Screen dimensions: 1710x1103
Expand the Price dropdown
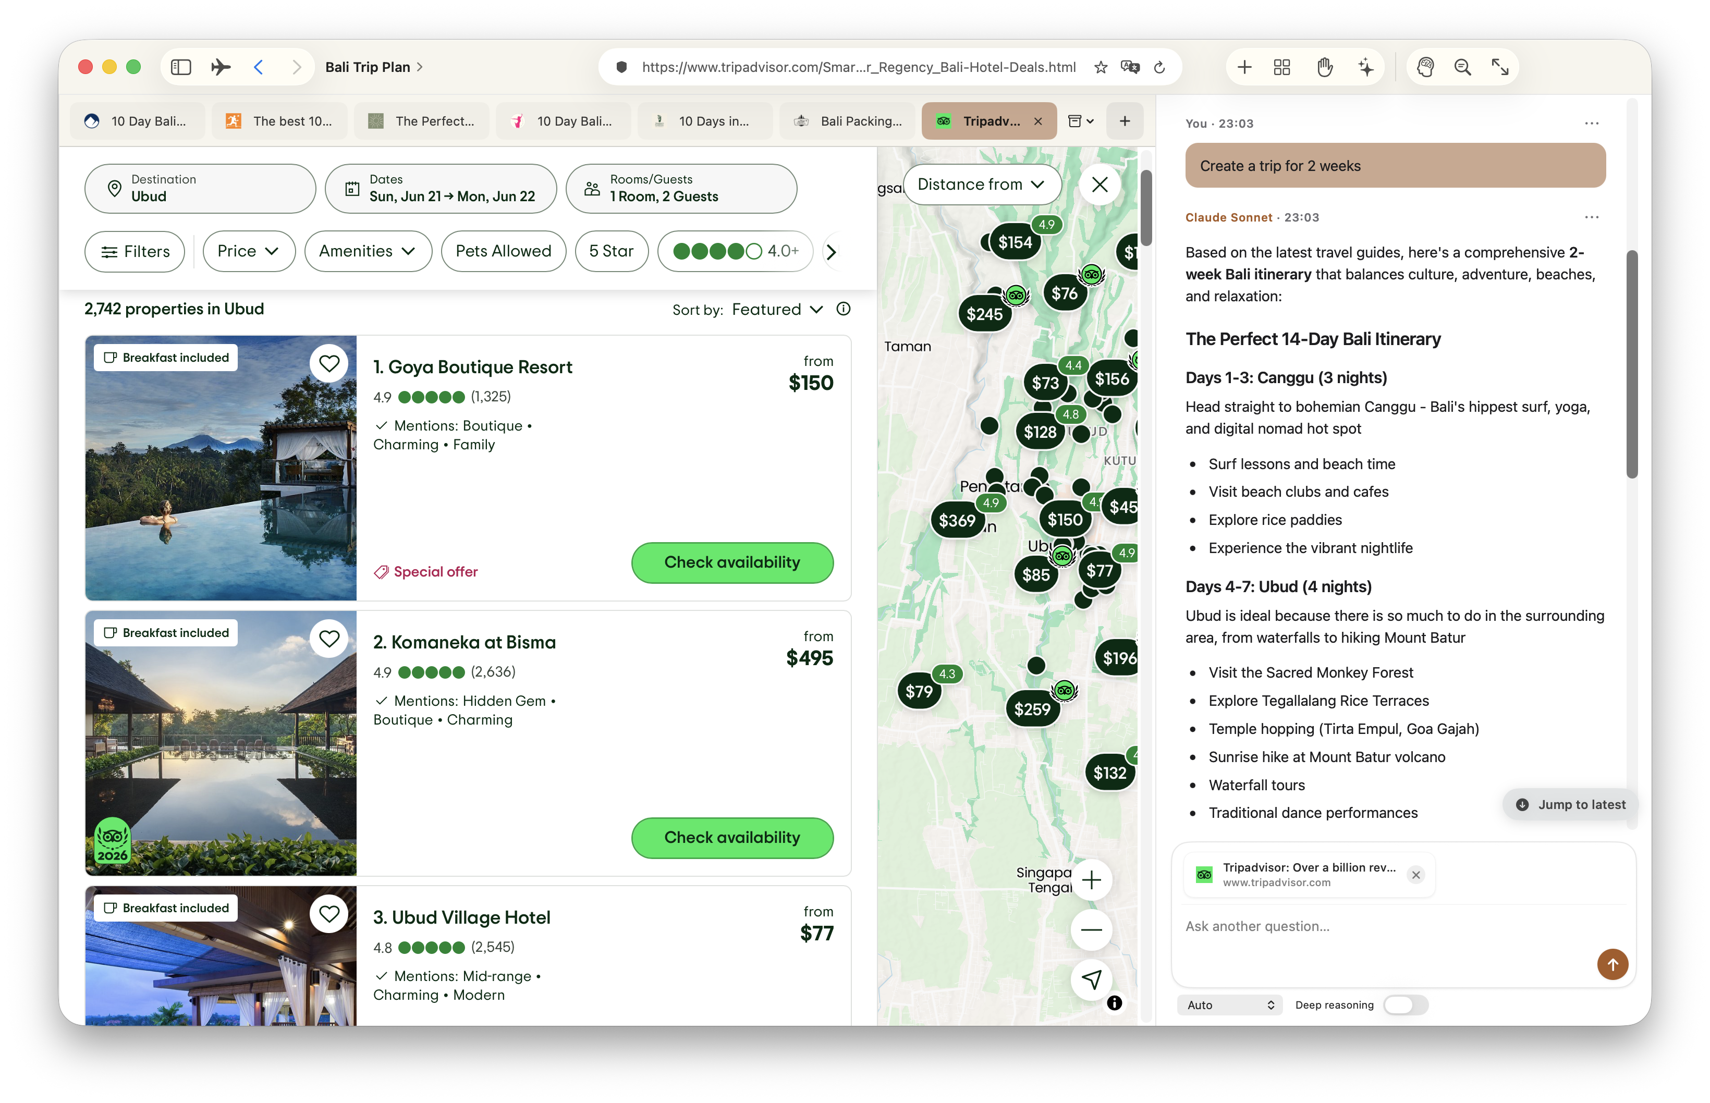(249, 251)
